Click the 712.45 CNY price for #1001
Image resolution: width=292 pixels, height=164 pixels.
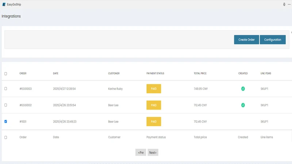pyautogui.click(x=200, y=122)
